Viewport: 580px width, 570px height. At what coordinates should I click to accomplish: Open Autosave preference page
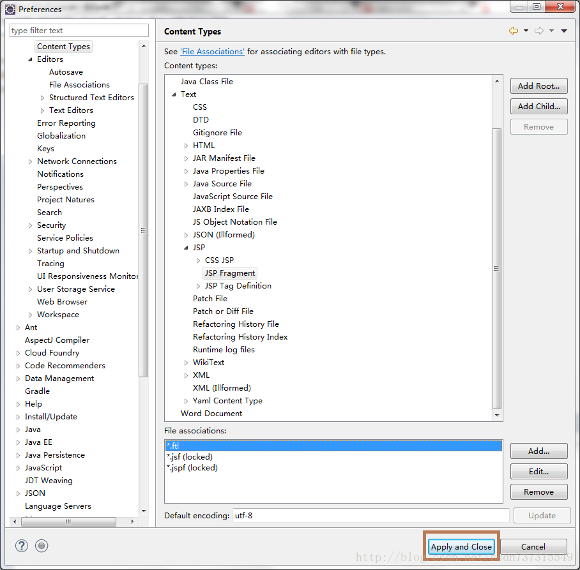[66, 72]
